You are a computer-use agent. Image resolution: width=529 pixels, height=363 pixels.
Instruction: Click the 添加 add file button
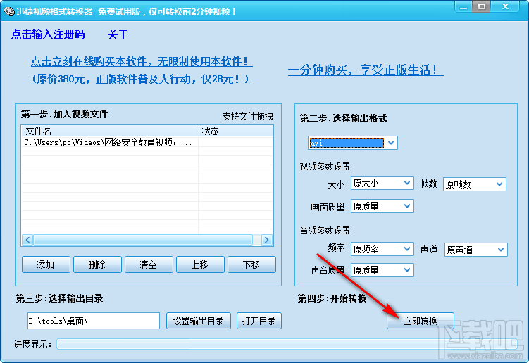tap(46, 265)
